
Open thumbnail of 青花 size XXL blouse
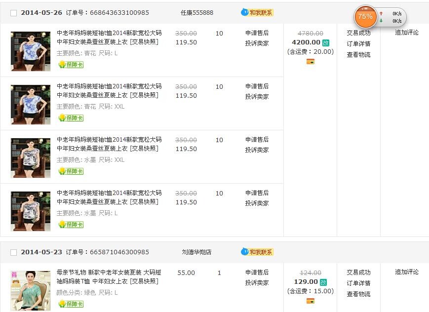(31, 105)
